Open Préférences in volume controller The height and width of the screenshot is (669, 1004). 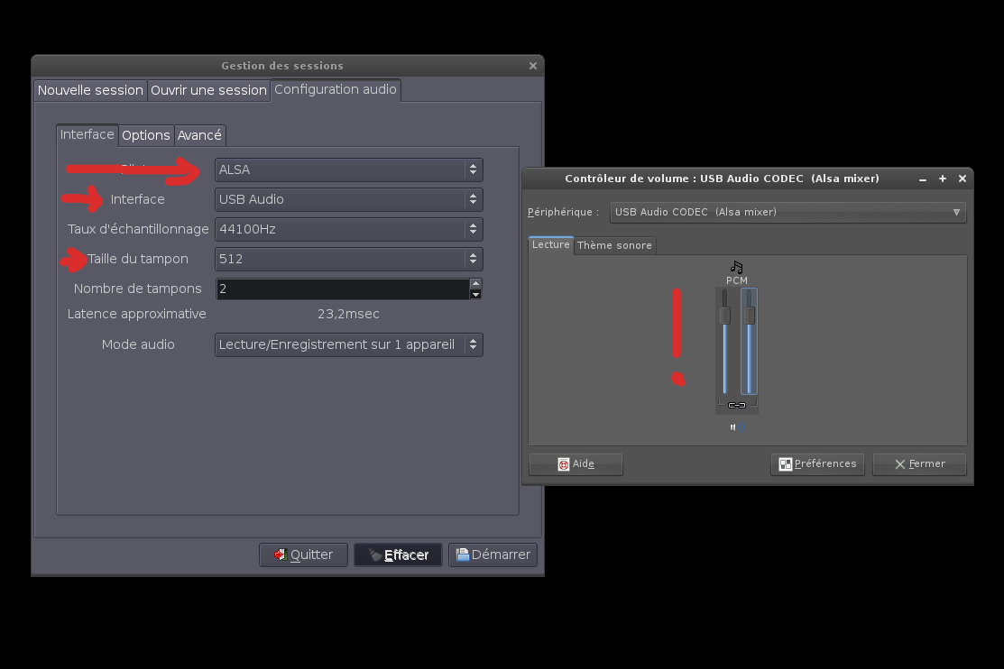[x=817, y=464]
